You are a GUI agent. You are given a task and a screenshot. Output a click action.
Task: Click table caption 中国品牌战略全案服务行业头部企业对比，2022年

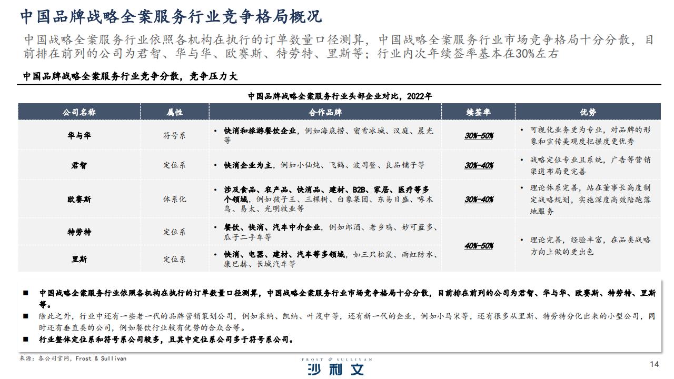340,96
